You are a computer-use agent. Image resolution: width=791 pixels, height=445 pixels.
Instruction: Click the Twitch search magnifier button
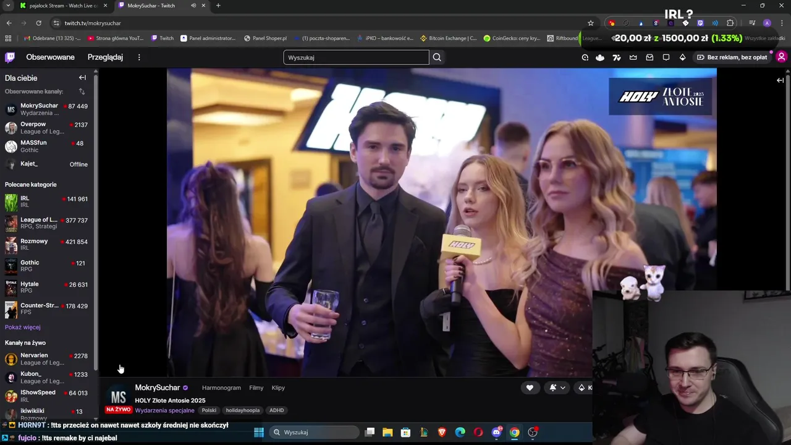point(437,57)
